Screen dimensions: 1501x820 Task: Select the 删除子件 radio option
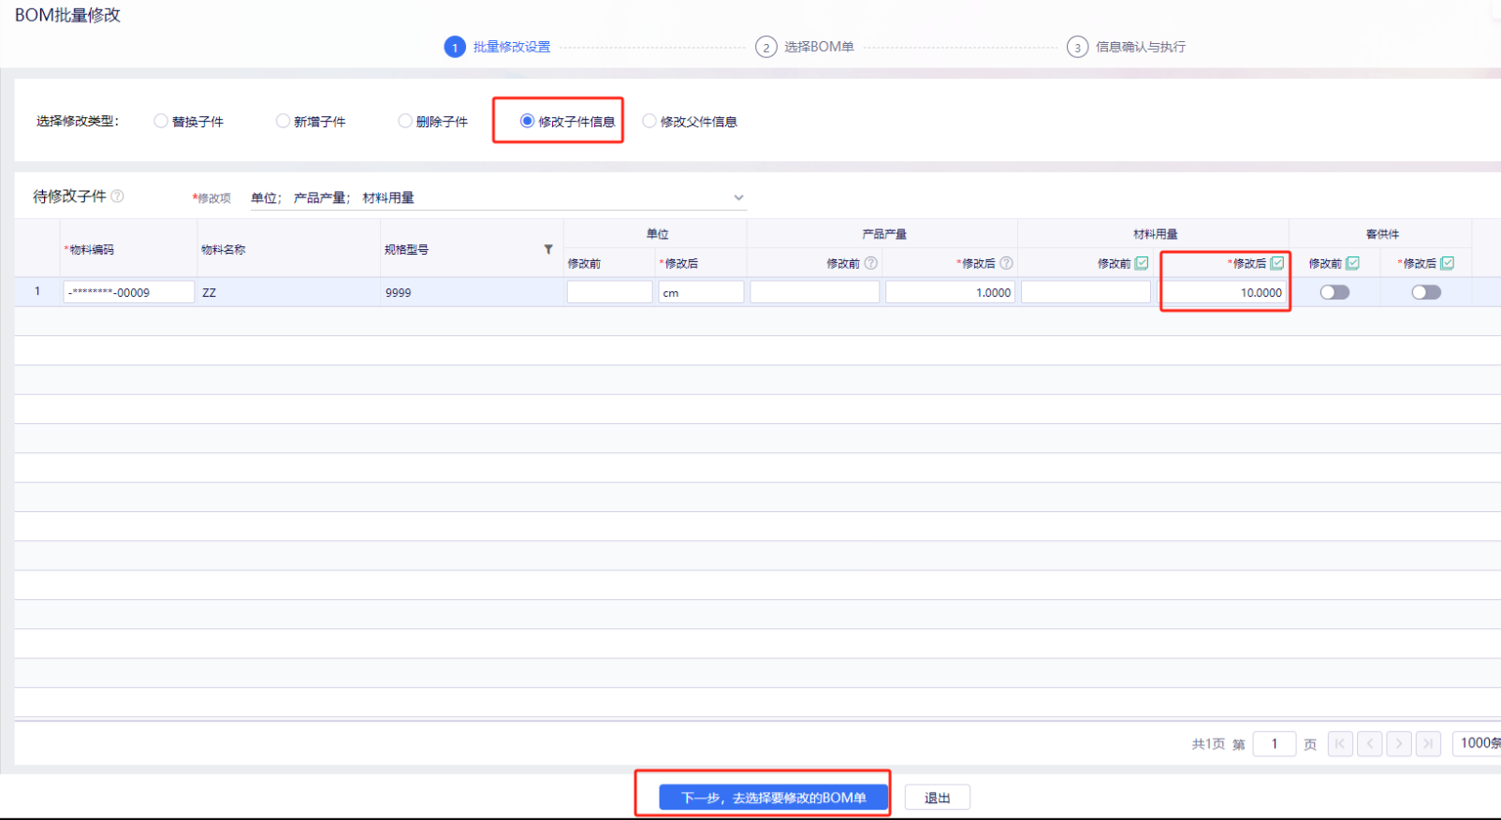tap(405, 121)
